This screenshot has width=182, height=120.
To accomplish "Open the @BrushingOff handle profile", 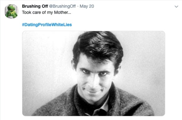I will [62, 6].
